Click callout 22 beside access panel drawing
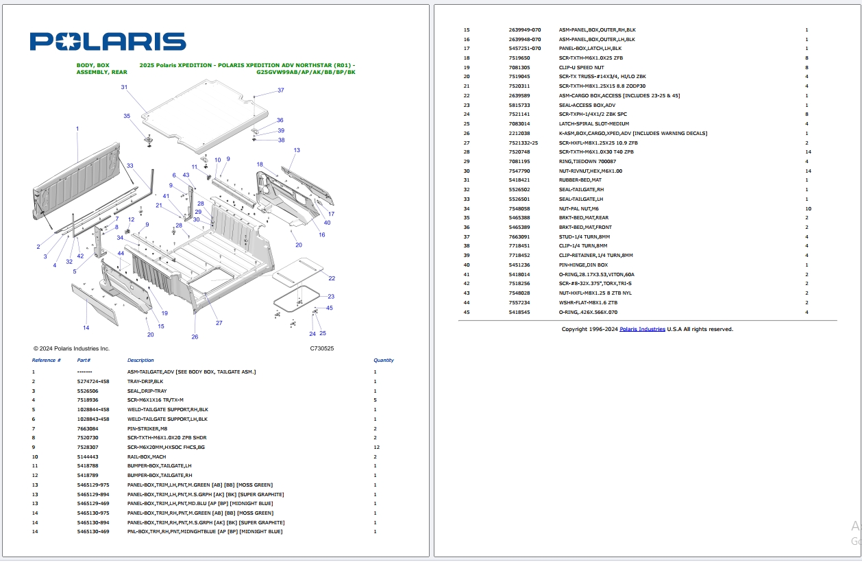This screenshot has height=562, width=862. (x=332, y=278)
